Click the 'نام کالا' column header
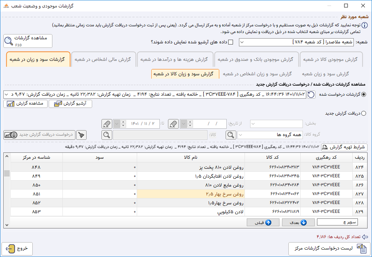372x257 pixels. (191, 158)
